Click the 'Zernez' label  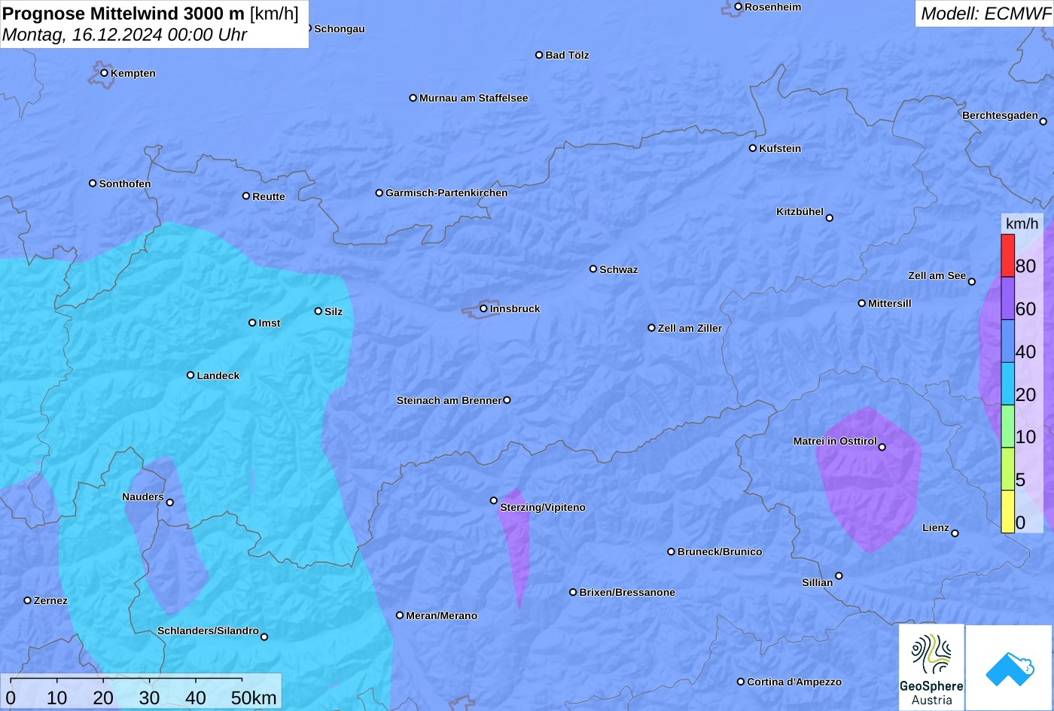point(51,600)
